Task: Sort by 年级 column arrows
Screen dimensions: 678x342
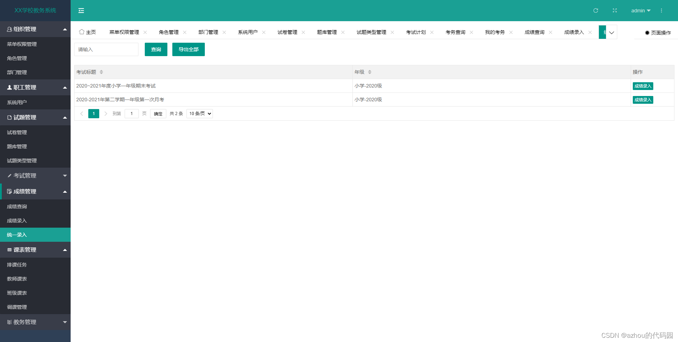Action: (370, 72)
